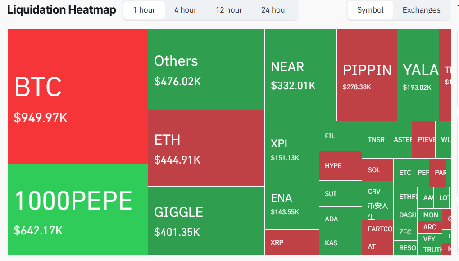The height and width of the screenshot is (261, 459).
Task: Toggle heatmap grouping to Symbol
Action: coord(370,10)
